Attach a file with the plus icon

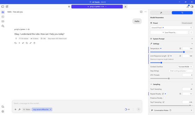click(x=15, y=109)
